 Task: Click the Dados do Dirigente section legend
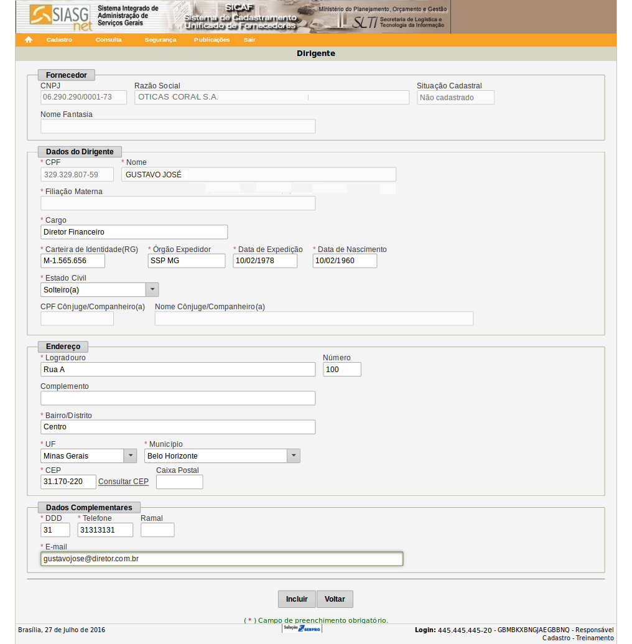point(80,152)
